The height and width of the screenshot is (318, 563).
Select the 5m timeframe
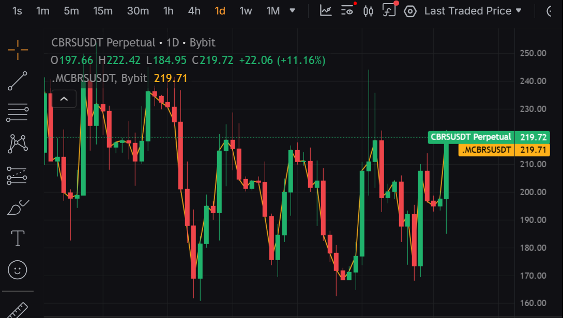tap(71, 11)
